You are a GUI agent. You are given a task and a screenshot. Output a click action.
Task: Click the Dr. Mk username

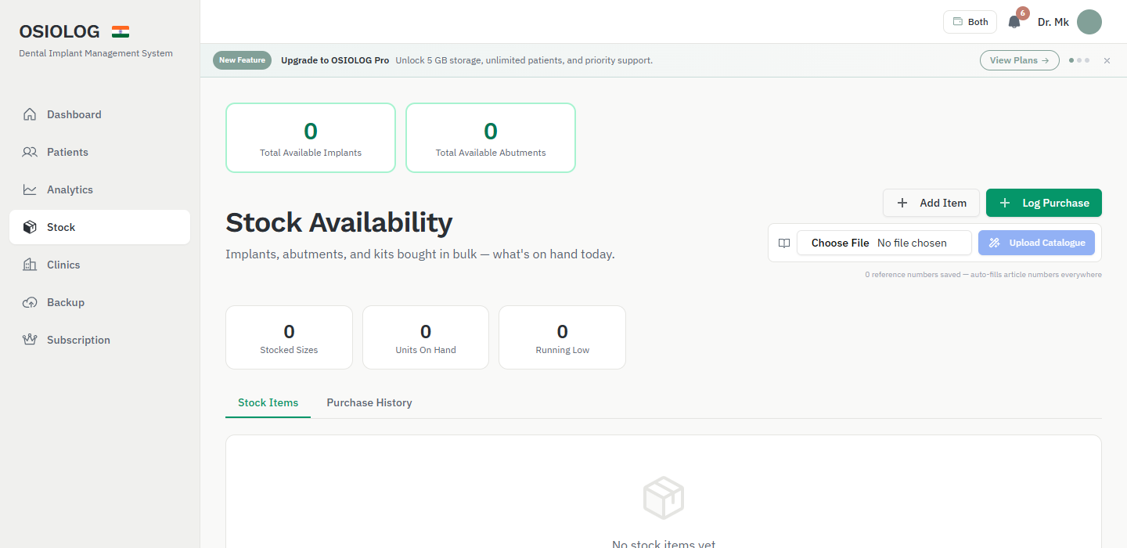coord(1053,22)
